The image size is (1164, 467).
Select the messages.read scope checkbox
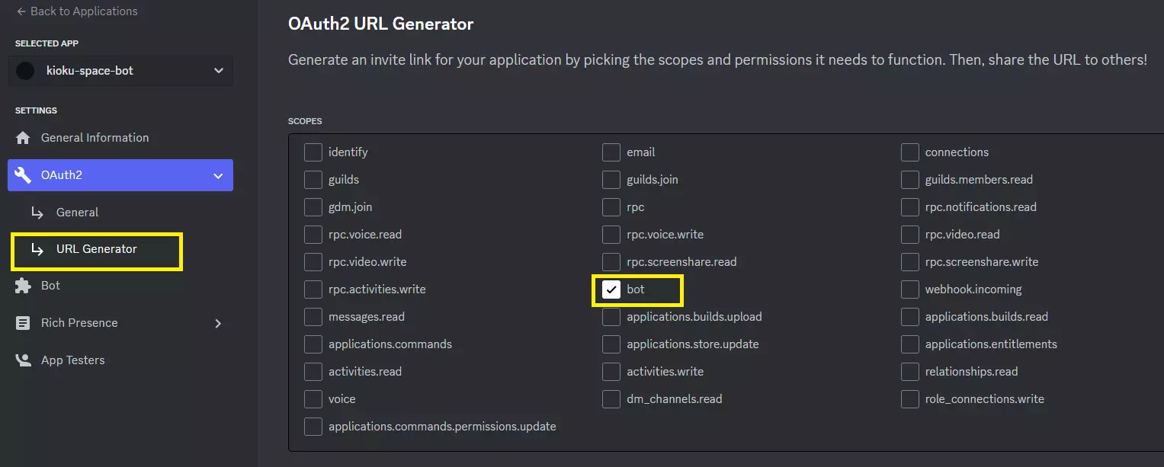[x=313, y=317]
